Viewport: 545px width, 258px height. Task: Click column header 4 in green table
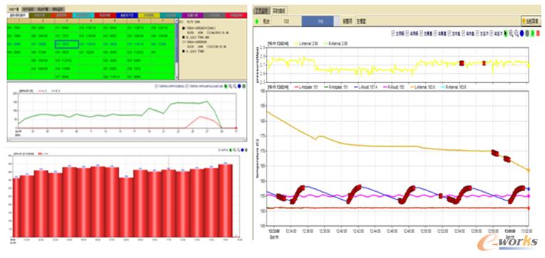click(90, 21)
